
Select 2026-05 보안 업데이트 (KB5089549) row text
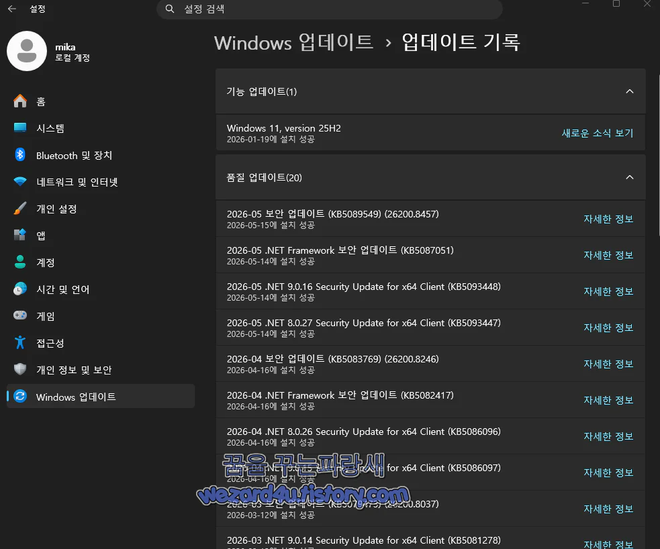pos(332,213)
